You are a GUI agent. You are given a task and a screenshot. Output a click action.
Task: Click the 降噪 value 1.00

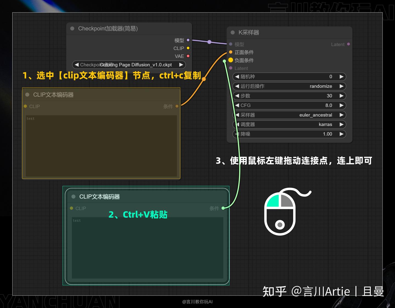click(328, 134)
